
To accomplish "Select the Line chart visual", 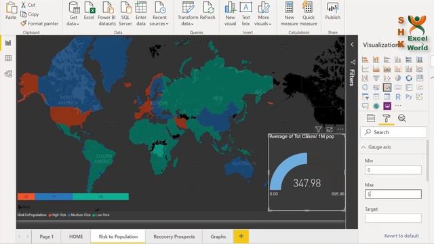I will (x=365, y=68).
